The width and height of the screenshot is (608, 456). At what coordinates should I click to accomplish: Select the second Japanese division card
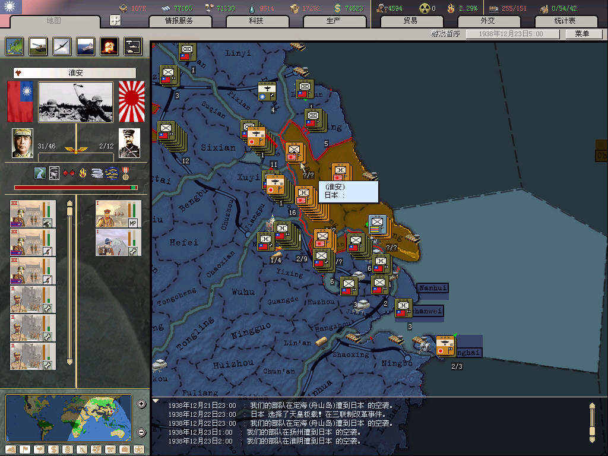pos(118,242)
